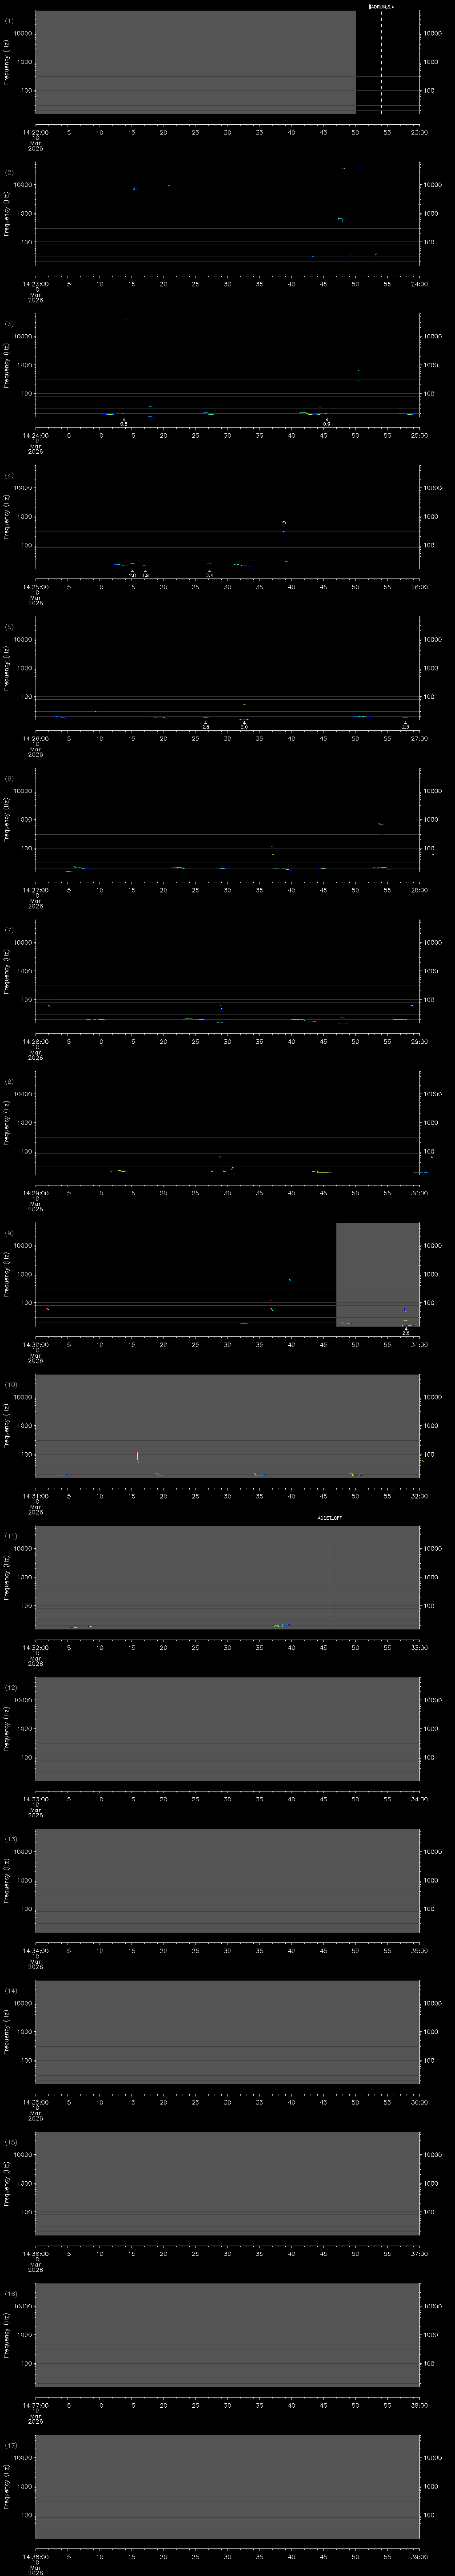Click the 2.6 arrow marker in panel 9
This screenshot has width=455, height=2576.
click(x=406, y=1330)
